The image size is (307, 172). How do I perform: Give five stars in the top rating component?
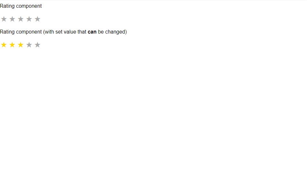[x=37, y=19]
